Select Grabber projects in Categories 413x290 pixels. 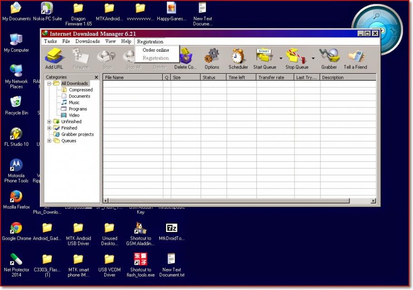[77, 134]
